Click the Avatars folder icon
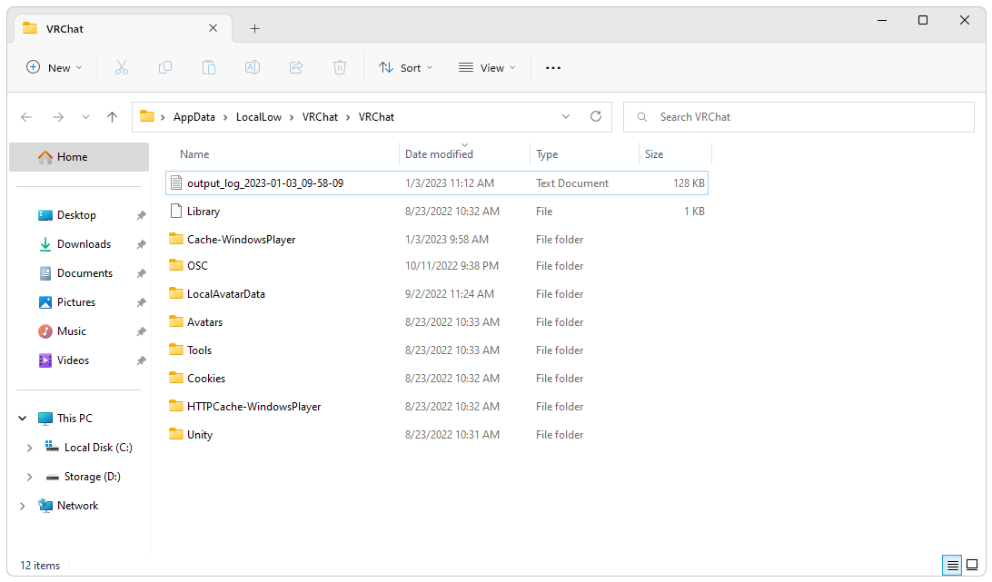The image size is (992, 582). coord(176,321)
